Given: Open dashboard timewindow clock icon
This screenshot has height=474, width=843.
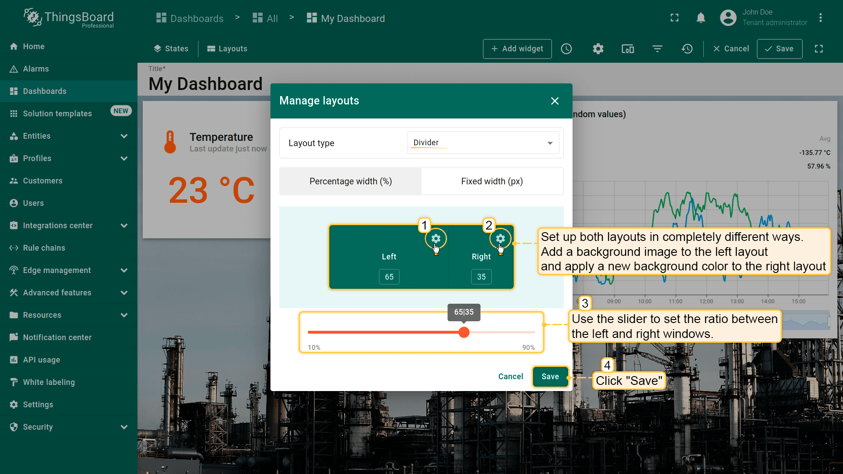Looking at the screenshot, I should pyautogui.click(x=566, y=49).
